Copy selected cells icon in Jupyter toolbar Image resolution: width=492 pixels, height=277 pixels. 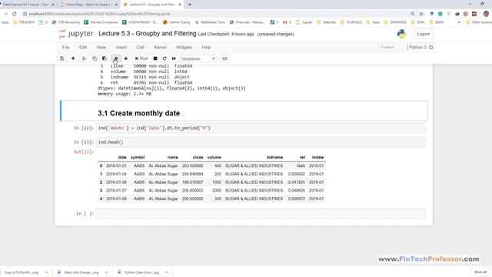(x=95, y=58)
